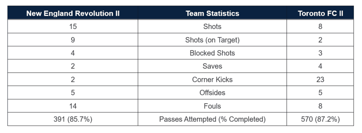Click the Saves row label
Viewport: 362px width, 133px height.
[x=212, y=66]
